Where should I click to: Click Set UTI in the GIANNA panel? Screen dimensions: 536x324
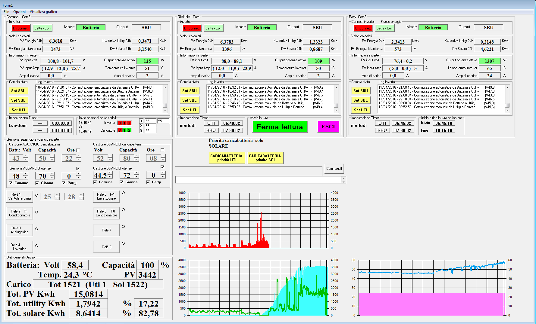point(190,110)
